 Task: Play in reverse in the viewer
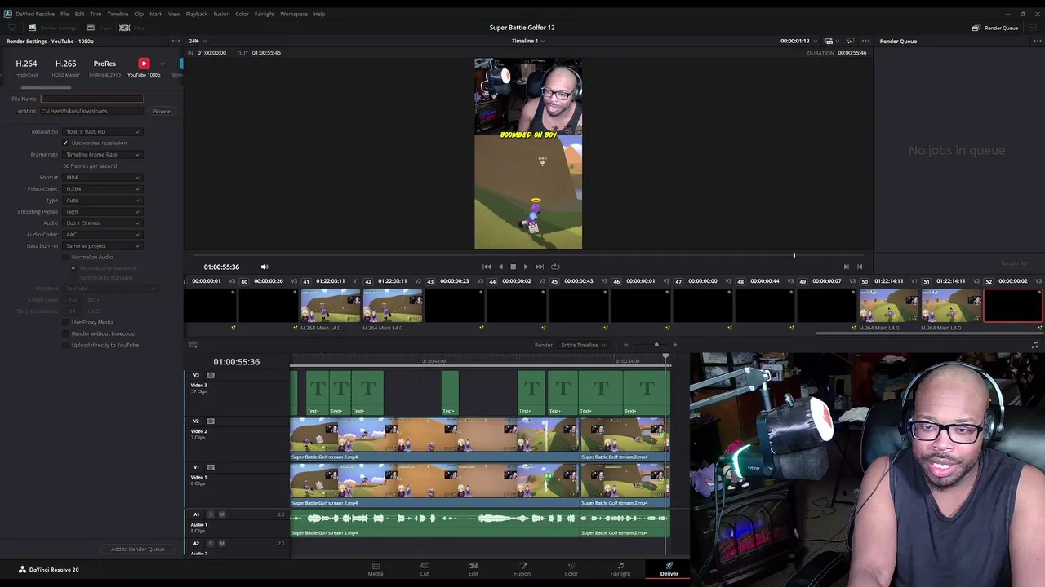tap(500, 267)
